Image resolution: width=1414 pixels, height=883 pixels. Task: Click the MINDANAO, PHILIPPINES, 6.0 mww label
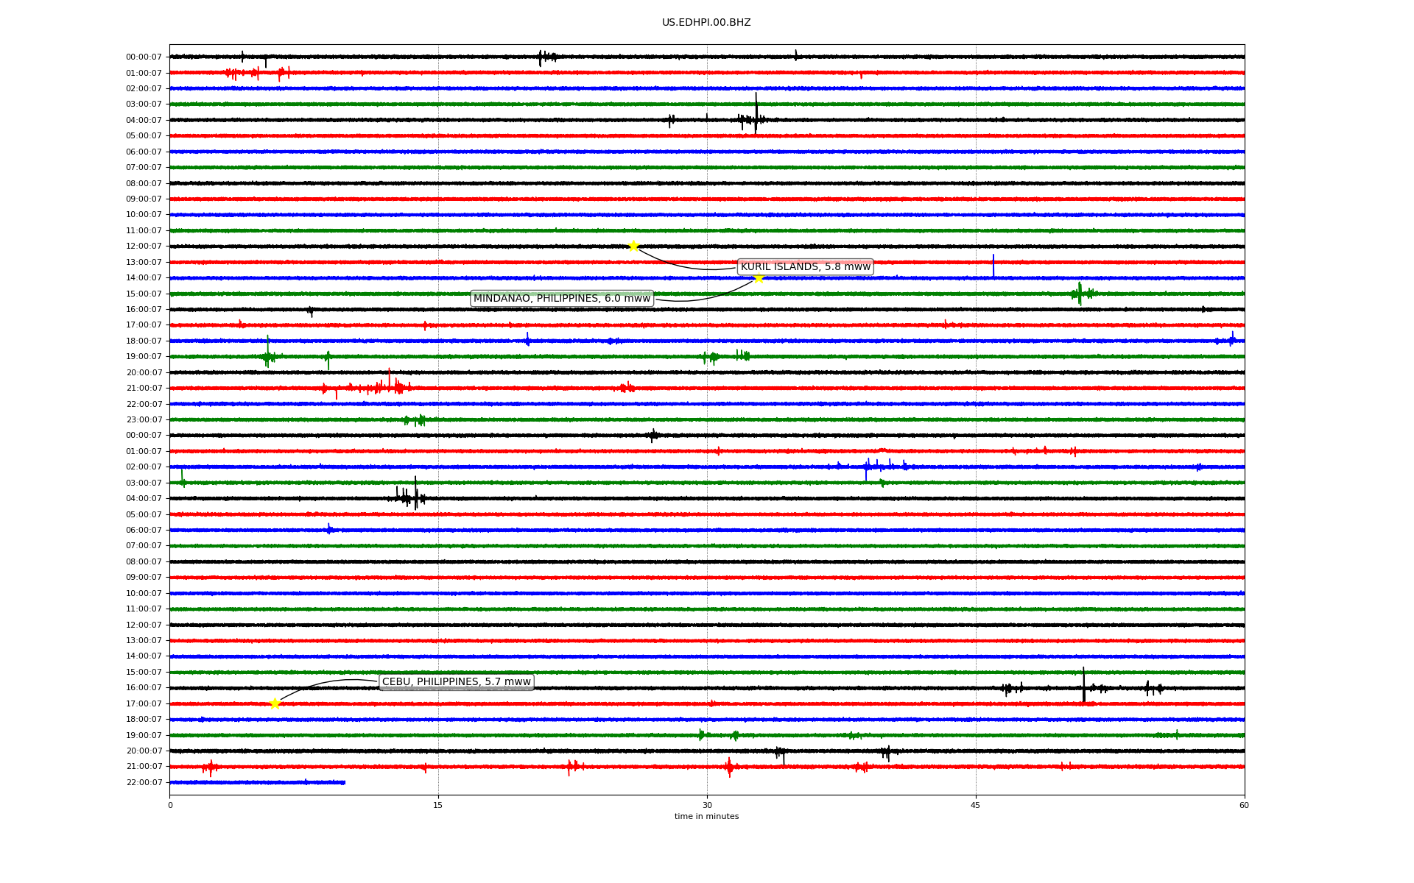click(561, 298)
